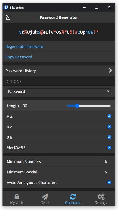Click Copy Password link

[19, 57]
